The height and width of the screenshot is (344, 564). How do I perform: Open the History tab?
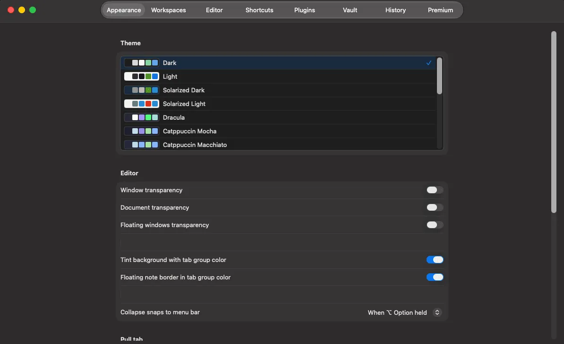(395, 10)
